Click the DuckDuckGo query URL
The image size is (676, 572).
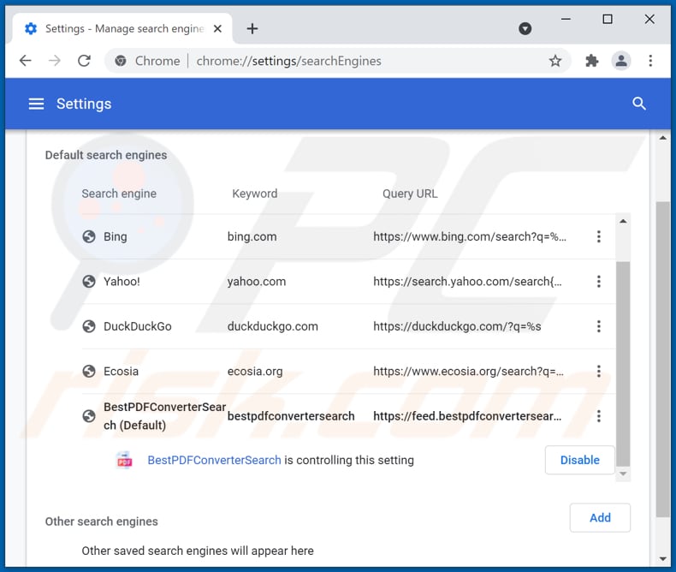click(x=457, y=326)
